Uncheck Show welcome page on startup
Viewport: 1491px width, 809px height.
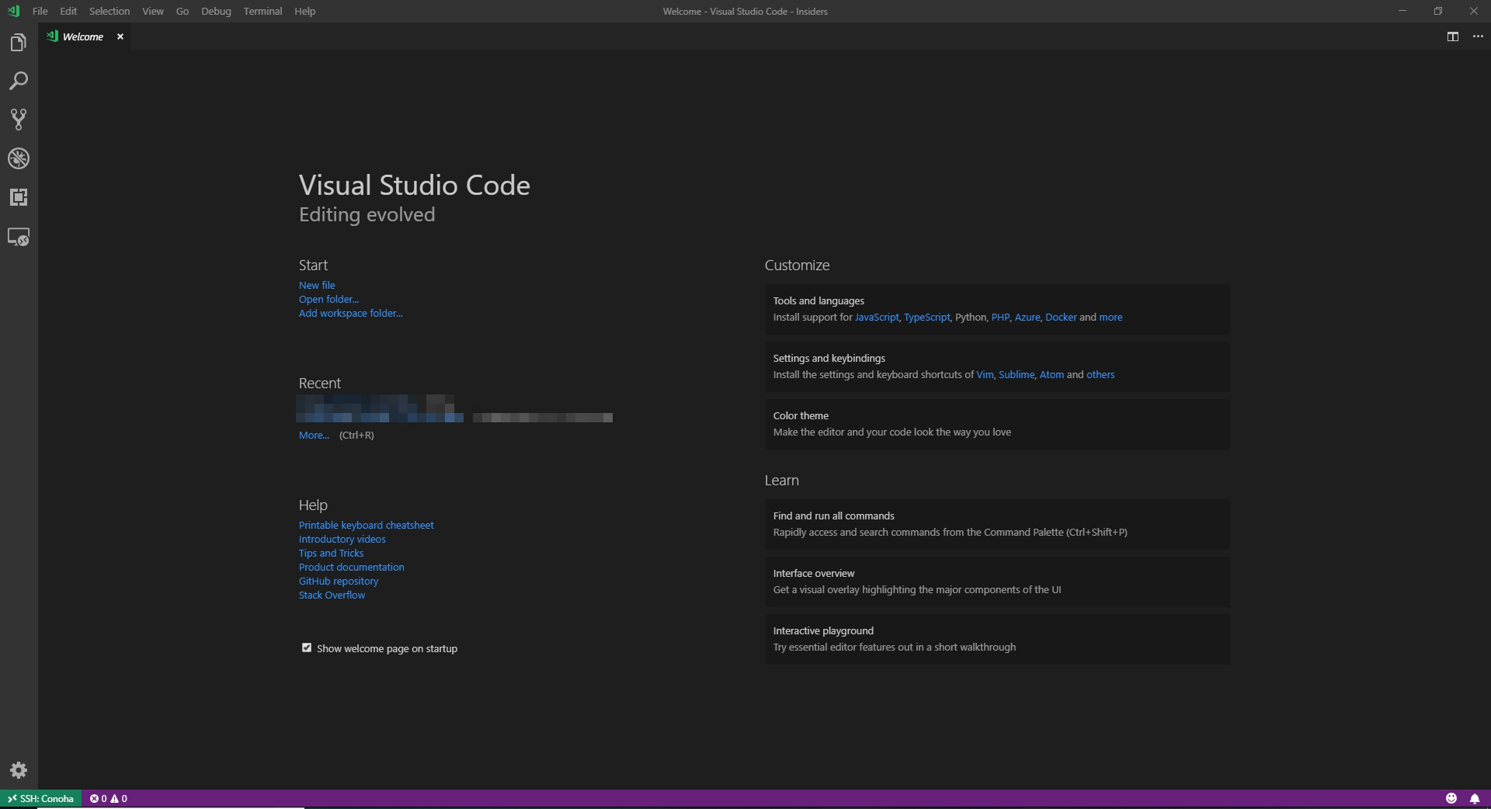[307, 648]
